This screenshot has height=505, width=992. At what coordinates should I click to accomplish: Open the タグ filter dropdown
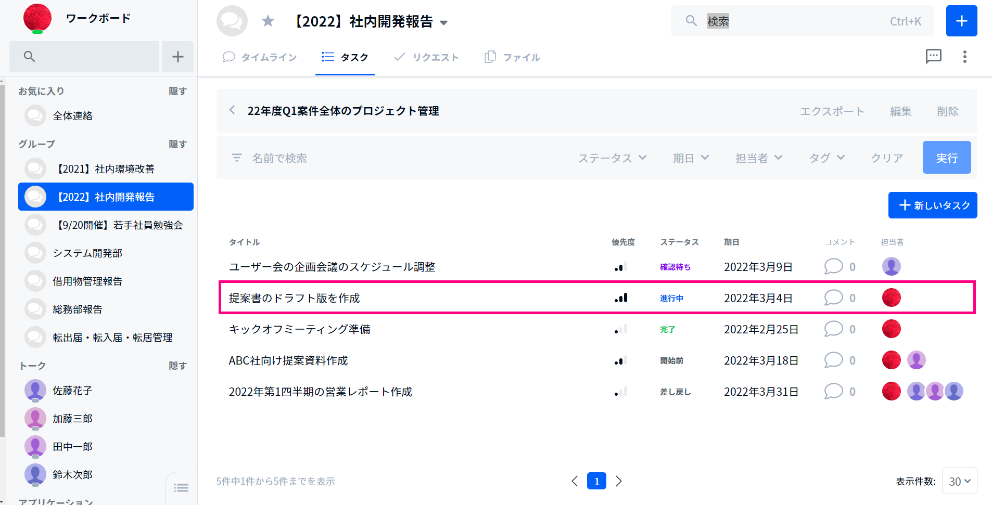tap(826, 158)
